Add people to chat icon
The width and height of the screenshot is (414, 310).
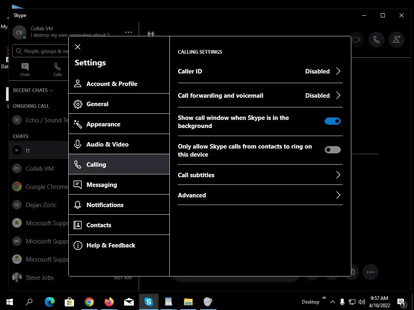[x=397, y=40]
